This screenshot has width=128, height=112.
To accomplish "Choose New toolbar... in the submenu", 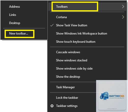I will (24, 33).
